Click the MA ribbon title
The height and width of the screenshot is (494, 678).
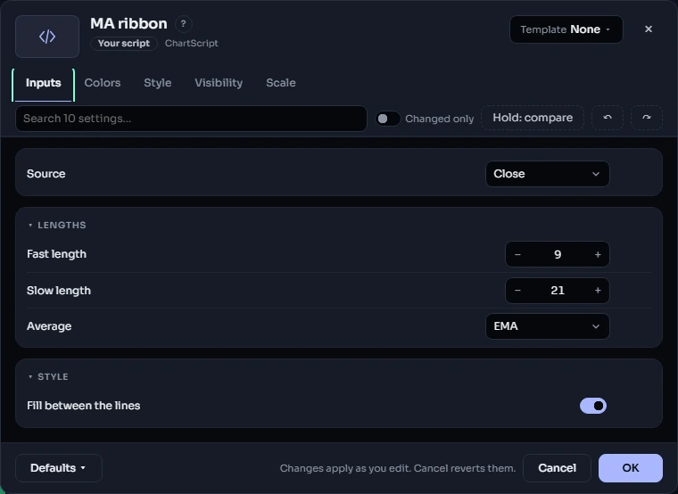click(128, 24)
